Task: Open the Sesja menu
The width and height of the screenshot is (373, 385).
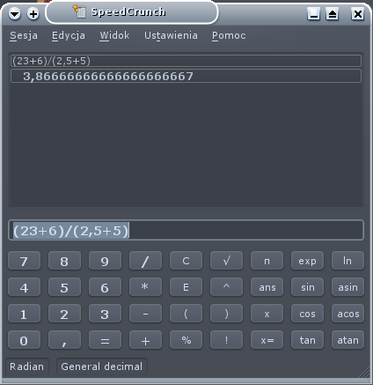Action: pos(24,35)
